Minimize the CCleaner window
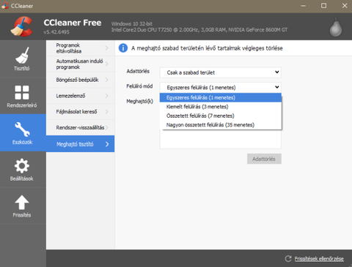This screenshot has width=352, height=267. click(304, 6)
